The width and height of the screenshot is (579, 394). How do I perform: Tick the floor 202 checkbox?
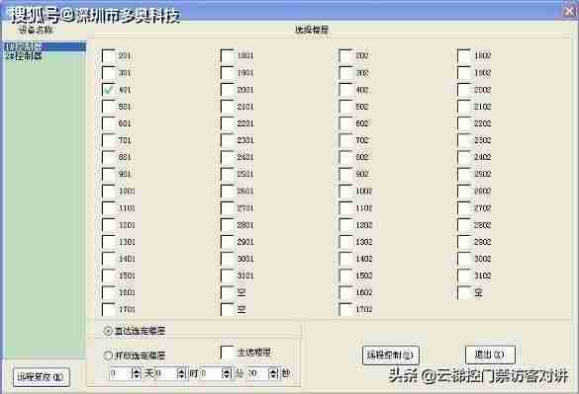click(345, 56)
